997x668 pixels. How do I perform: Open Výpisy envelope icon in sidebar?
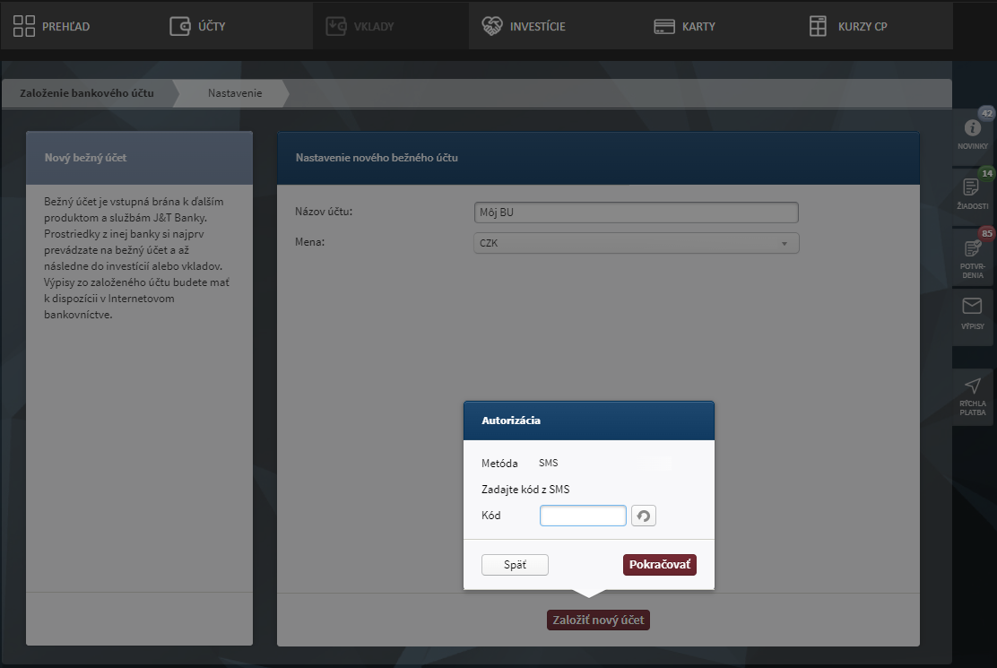point(972,308)
